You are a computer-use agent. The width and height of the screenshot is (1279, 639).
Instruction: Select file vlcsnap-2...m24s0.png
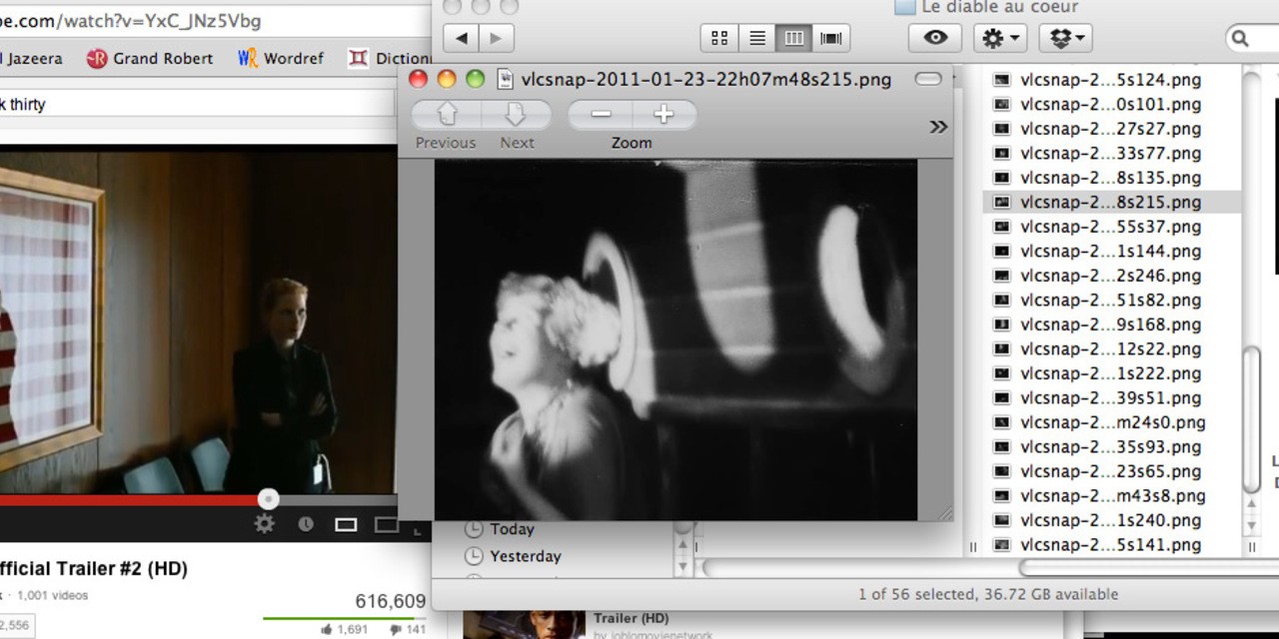pos(1113,422)
